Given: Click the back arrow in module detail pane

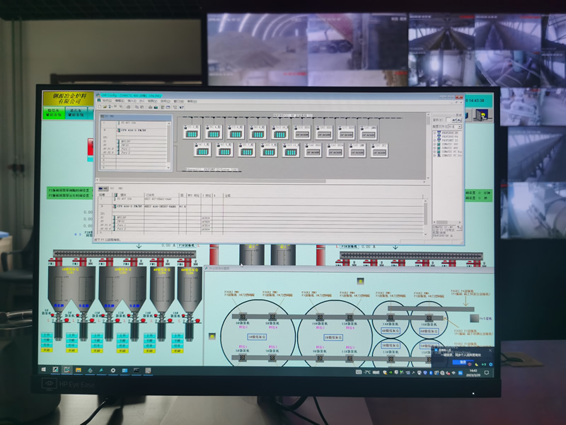Looking at the screenshot, I should 100,188.
